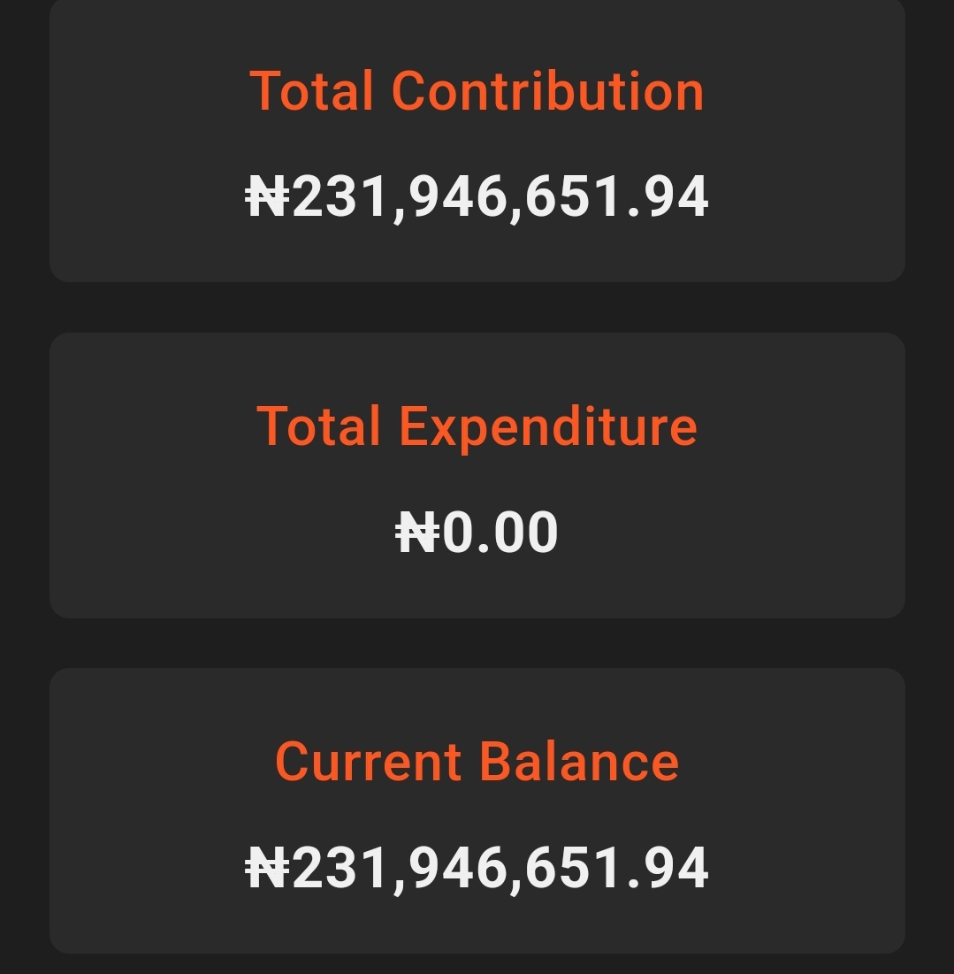Image resolution: width=954 pixels, height=974 pixels.
Task: Select the ₦0.00 expenditure amount
Action: point(477,533)
